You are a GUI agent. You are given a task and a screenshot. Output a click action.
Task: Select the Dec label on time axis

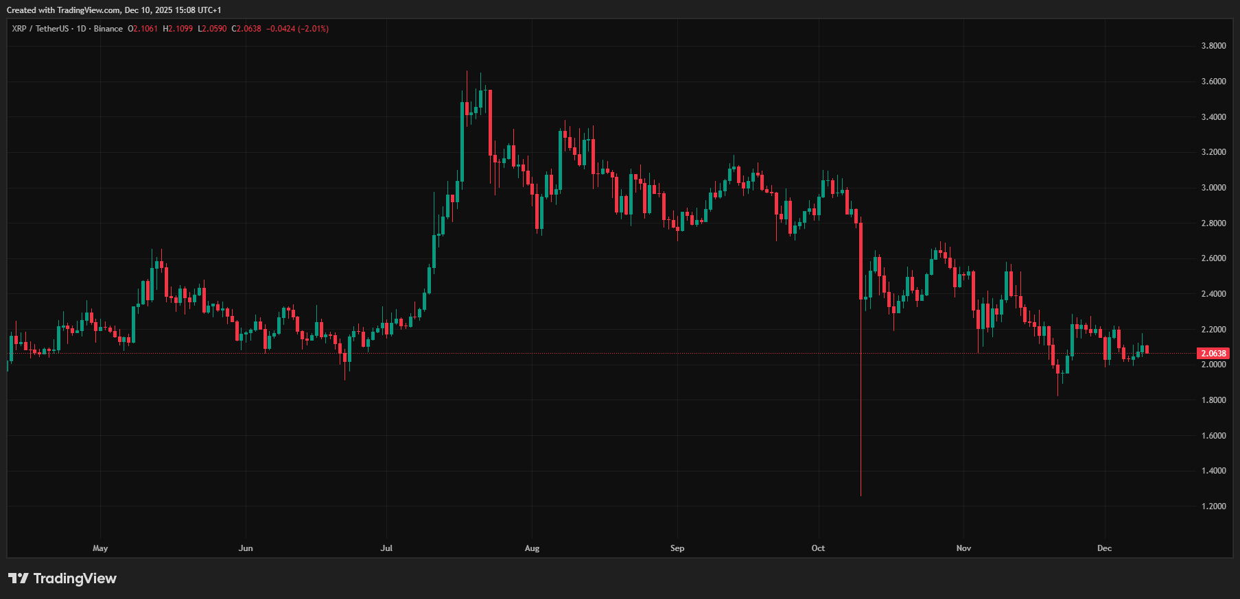coord(1104,548)
